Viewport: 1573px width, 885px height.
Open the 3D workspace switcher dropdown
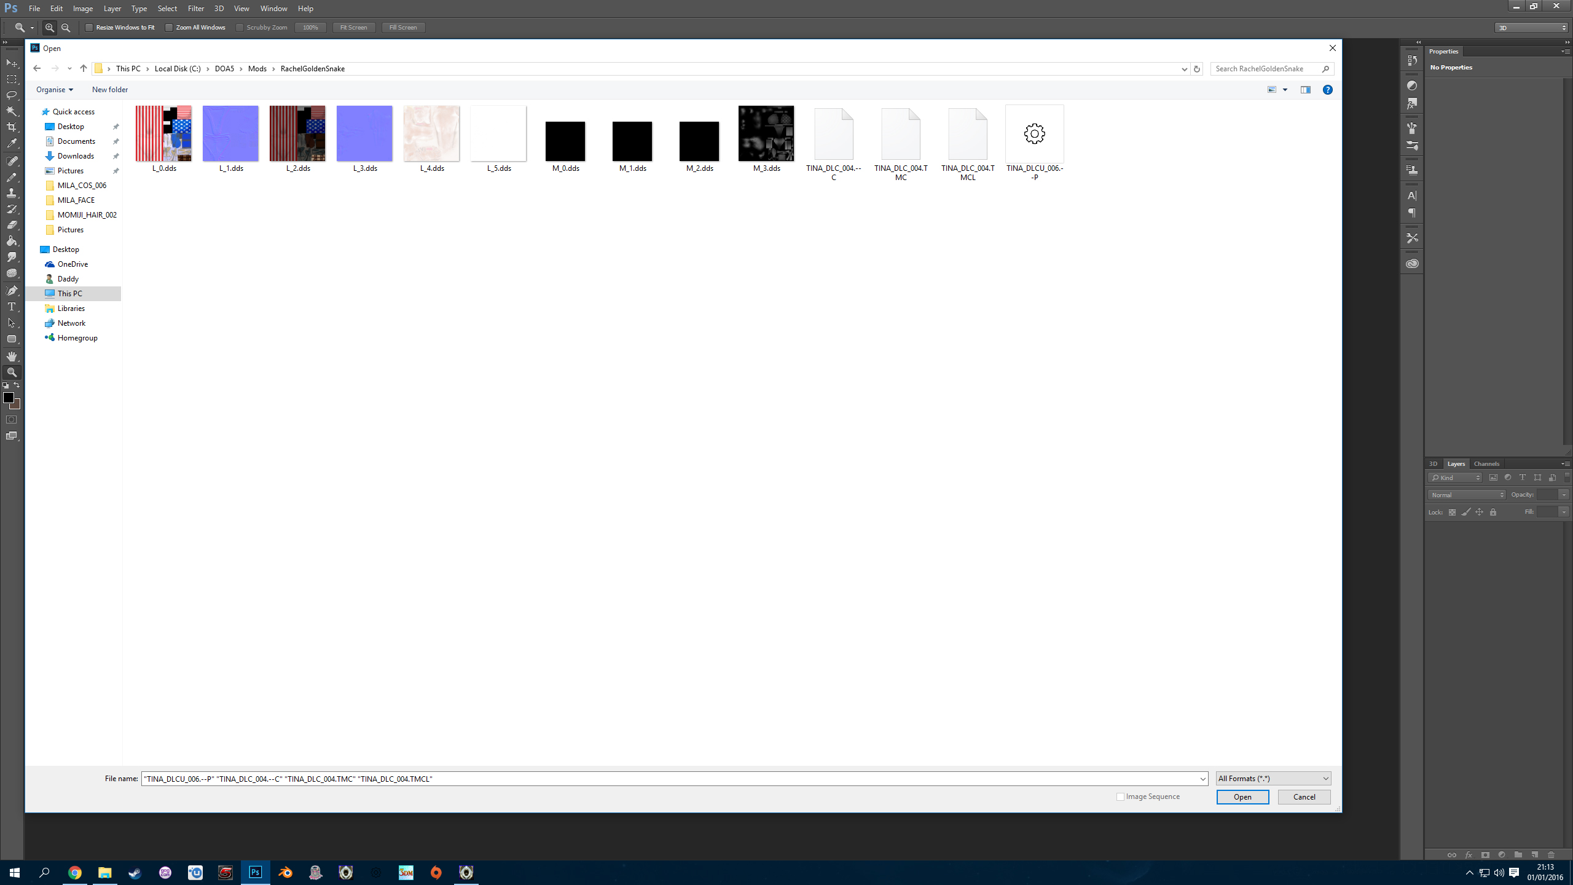click(1531, 28)
